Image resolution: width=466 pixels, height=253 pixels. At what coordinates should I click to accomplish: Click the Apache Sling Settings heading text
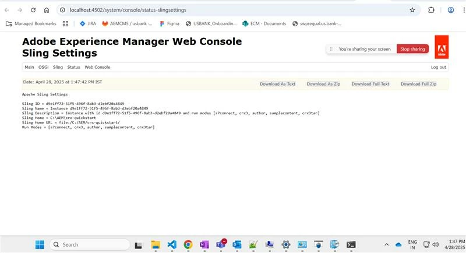[45, 94]
